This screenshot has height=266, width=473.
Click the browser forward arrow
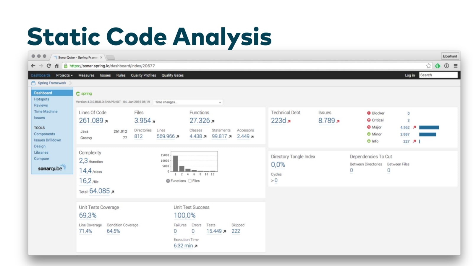point(41,66)
